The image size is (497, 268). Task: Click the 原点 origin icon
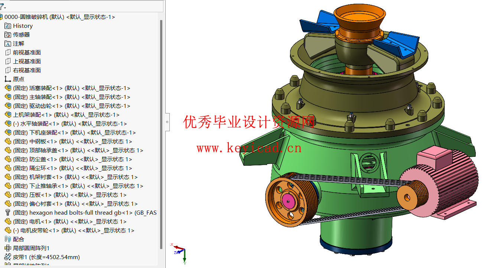click(x=8, y=79)
